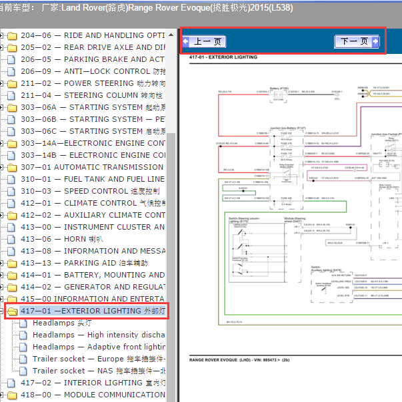The image size is (402, 402).
Task: Open 303-14B Electronic Engine Control entry
Action: (93, 155)
